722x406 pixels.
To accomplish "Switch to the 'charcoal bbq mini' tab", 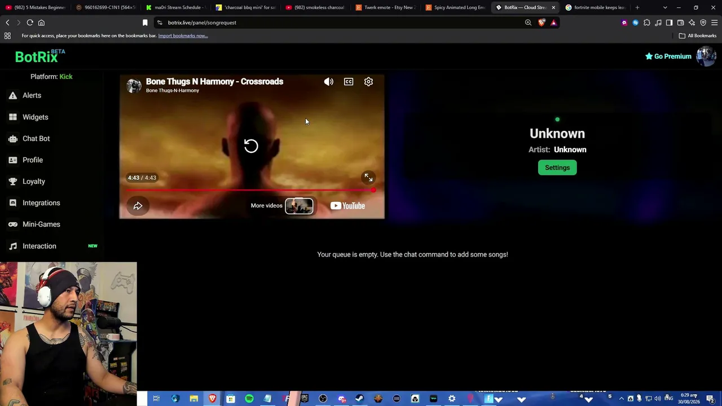I will [x=245, y=7].
